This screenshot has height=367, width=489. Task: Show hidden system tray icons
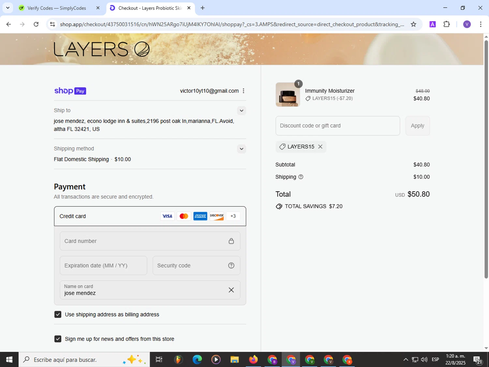pos(406,359)
